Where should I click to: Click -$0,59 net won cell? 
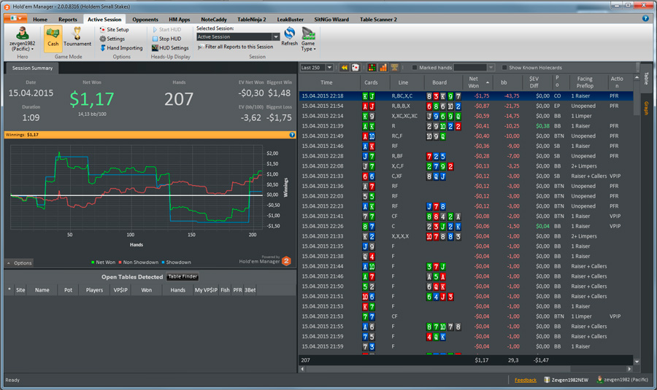pos(482,116)
